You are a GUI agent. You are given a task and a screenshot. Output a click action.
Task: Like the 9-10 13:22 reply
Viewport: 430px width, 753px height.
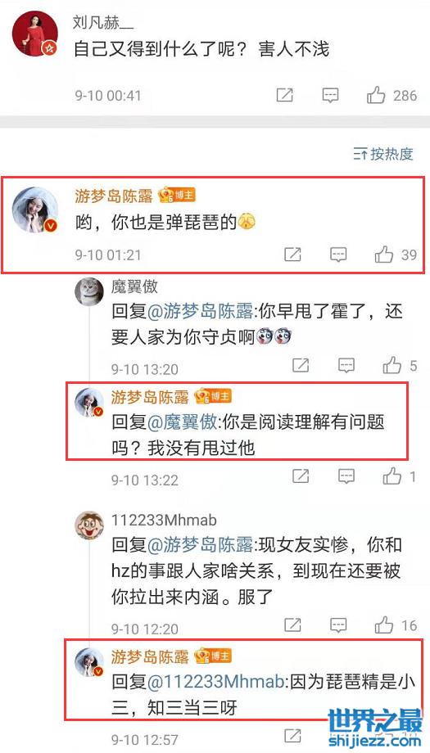[392, 476]
